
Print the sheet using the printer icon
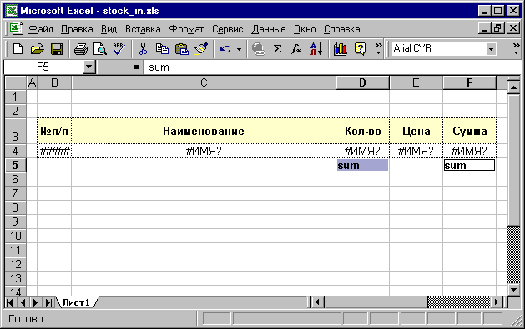(81, 49)
